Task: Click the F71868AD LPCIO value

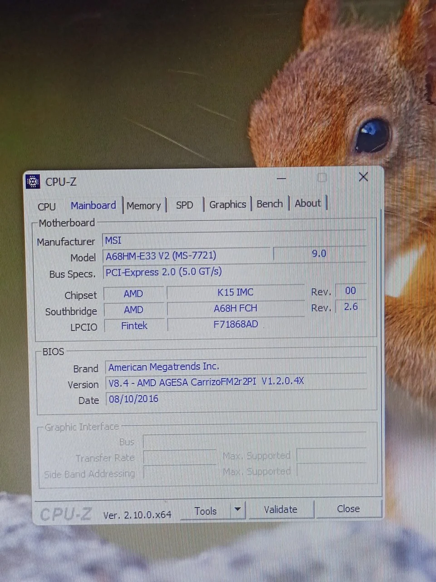Action: point(235,324)
